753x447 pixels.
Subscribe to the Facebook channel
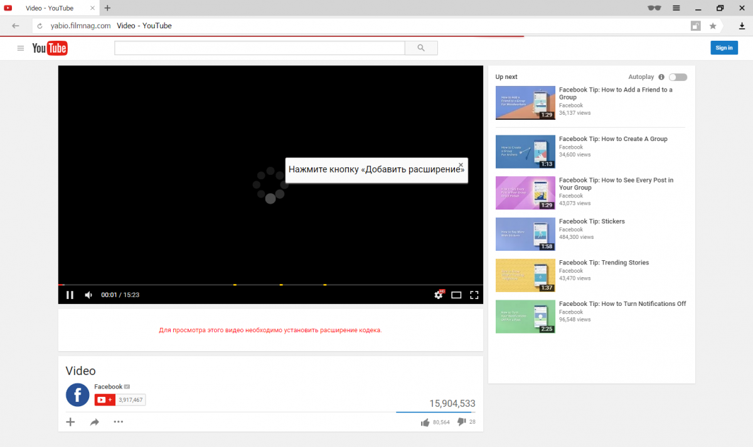point(104,400)
